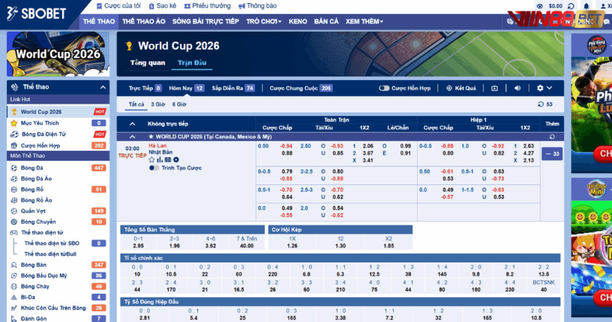This screenshot has height=322, width=612.
Task: Open Bóng Đá Điện Tử link
Action: (58, 134)
